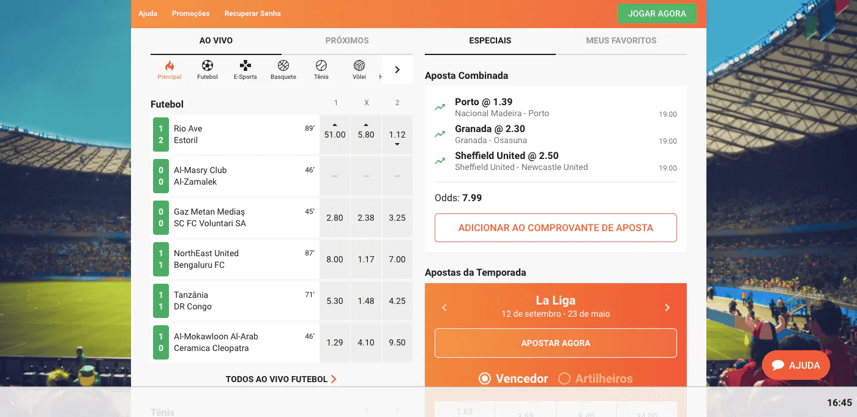
Task: Switch to the MEUS FAVORITOS tab
Action: point(621,41)
